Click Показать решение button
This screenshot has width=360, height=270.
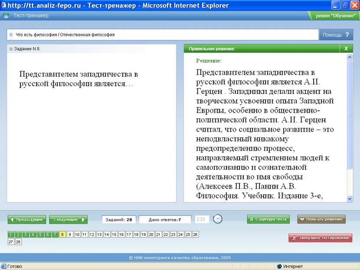point(321,219)
